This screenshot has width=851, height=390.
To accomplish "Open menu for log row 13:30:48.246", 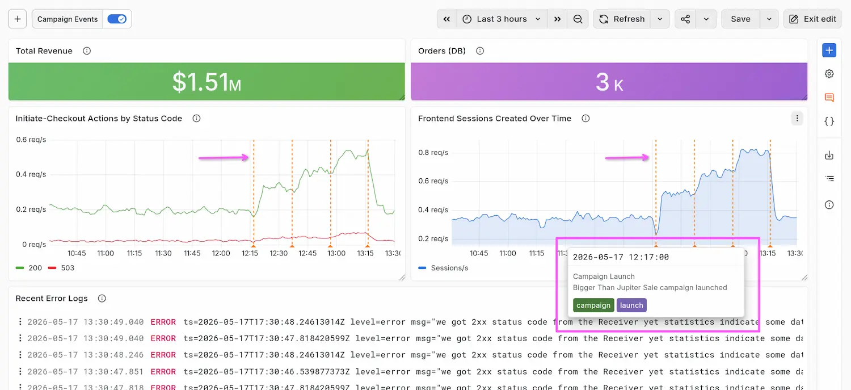I will [x=20, y=355].
